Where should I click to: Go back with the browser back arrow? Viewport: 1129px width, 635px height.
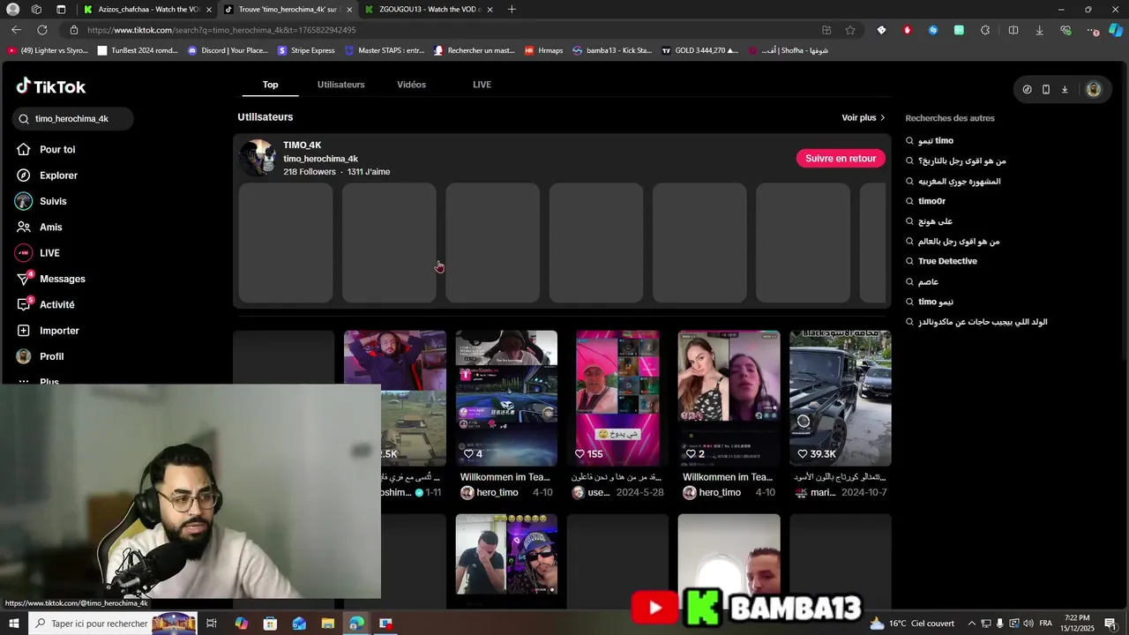coord(16,30)
